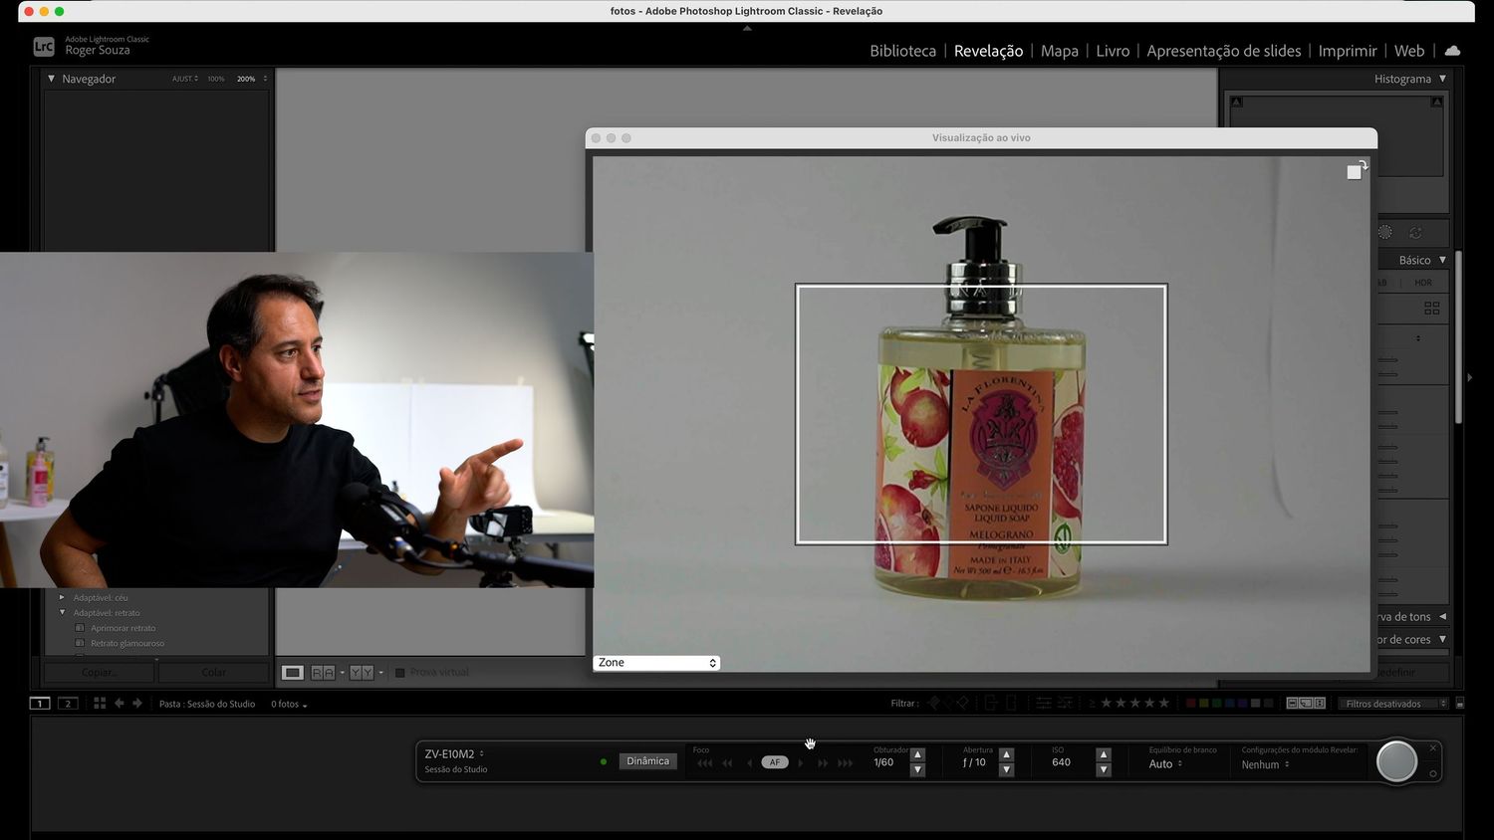This screenshot has width=1494, height=840.
Task: Move focus nearer with large-step left arrows
Action: pos(704,763)
